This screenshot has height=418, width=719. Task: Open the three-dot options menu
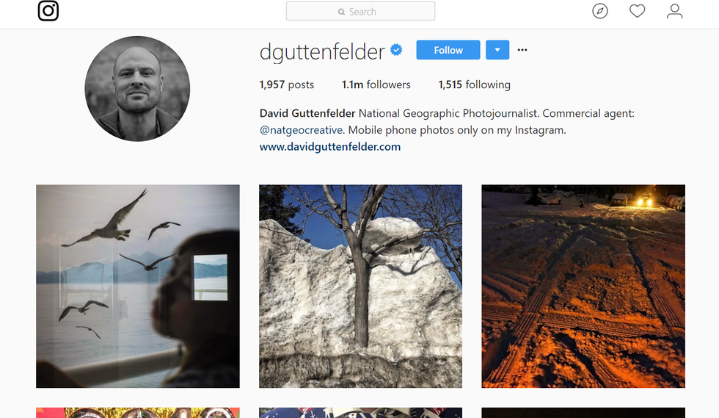[x=522, y=50]
